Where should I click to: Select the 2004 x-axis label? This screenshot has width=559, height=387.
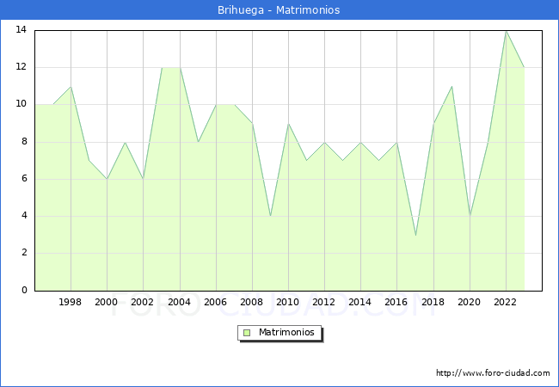(x=179, y=302)
